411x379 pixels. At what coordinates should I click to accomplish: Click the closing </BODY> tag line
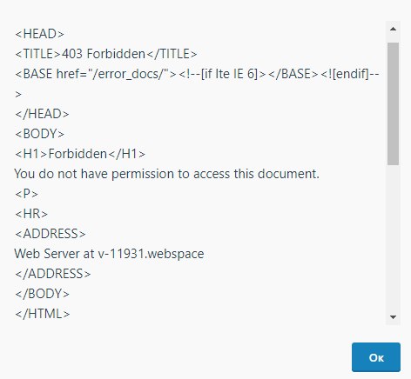coord(42,294)
